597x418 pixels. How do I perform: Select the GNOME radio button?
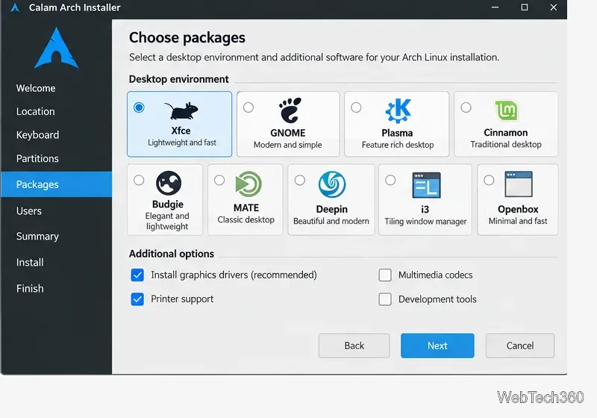[x=249, y=107]
